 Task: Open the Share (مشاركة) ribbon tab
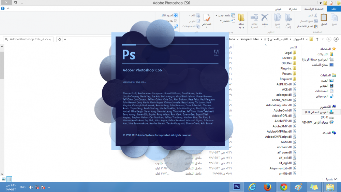point(292,9)
